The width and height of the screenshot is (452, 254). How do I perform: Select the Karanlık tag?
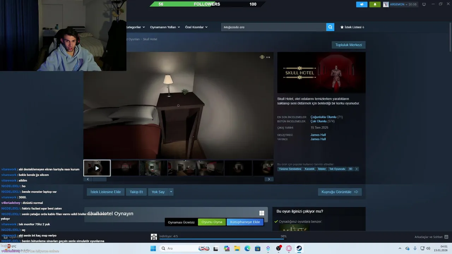tap(310, 169)
